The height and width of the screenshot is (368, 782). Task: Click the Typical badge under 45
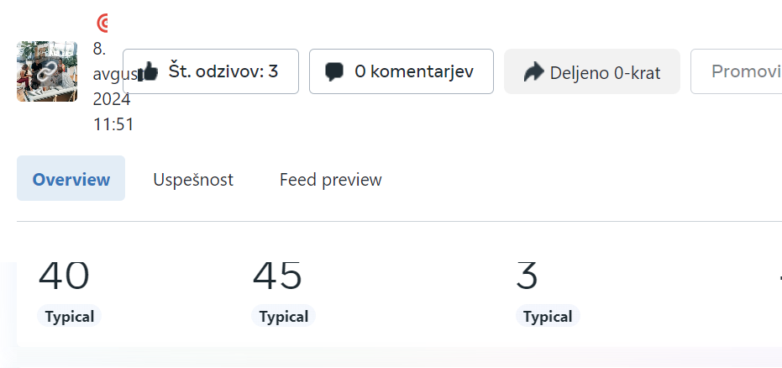tap(284, 316)
